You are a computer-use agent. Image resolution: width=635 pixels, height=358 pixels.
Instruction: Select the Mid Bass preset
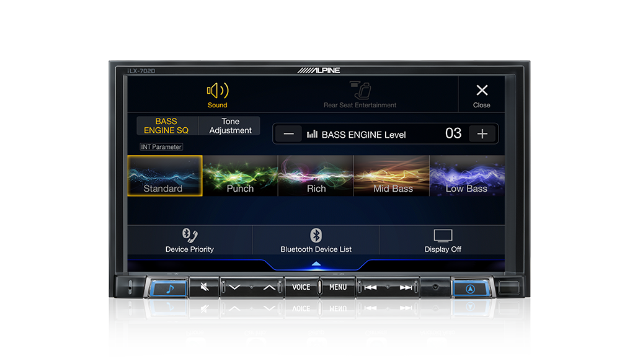pos(391,176)
